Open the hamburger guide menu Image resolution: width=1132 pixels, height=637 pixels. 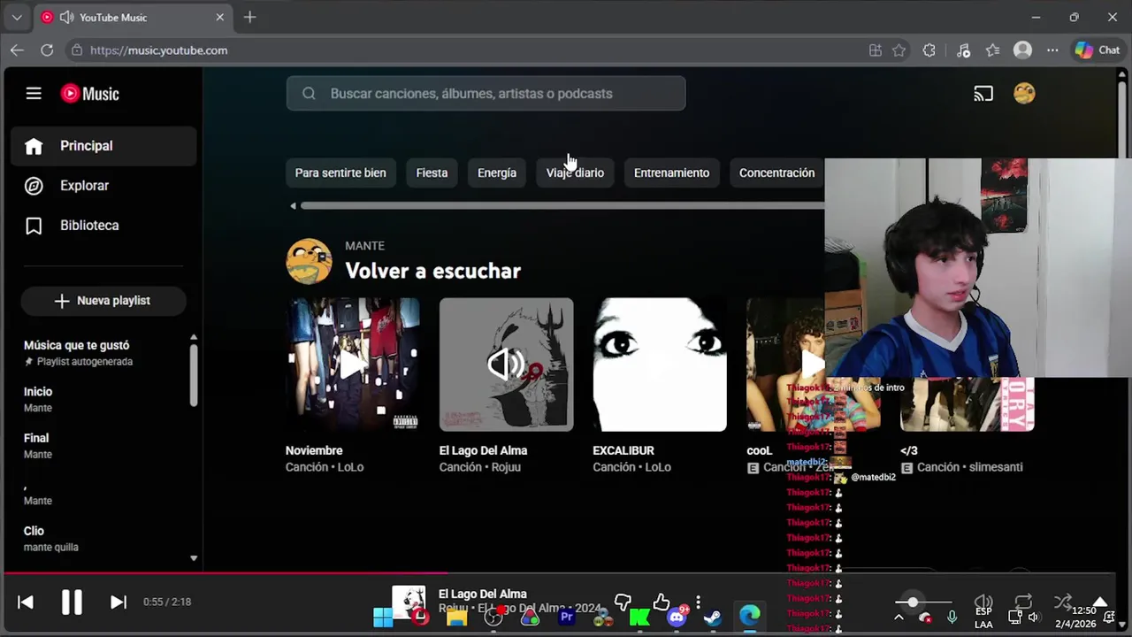34,93
